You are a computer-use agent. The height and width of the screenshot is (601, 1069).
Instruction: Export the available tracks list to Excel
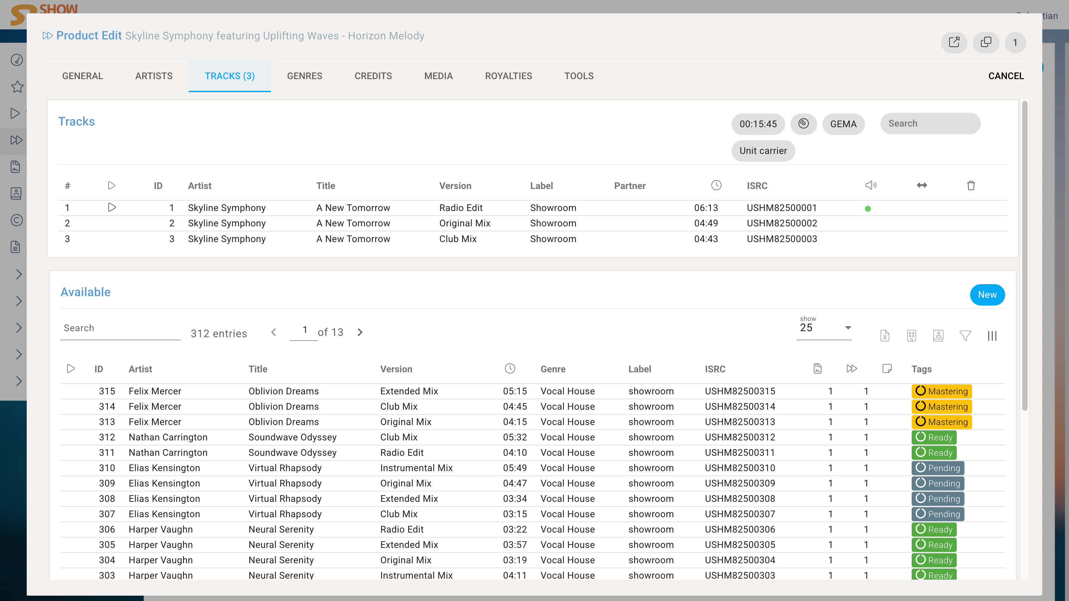point(885,336)
